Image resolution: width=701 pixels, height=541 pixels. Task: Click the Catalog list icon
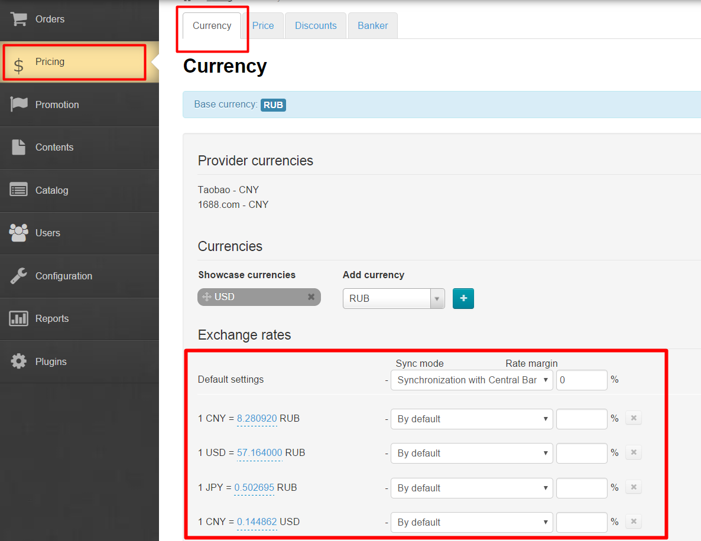tap(19, 190)
